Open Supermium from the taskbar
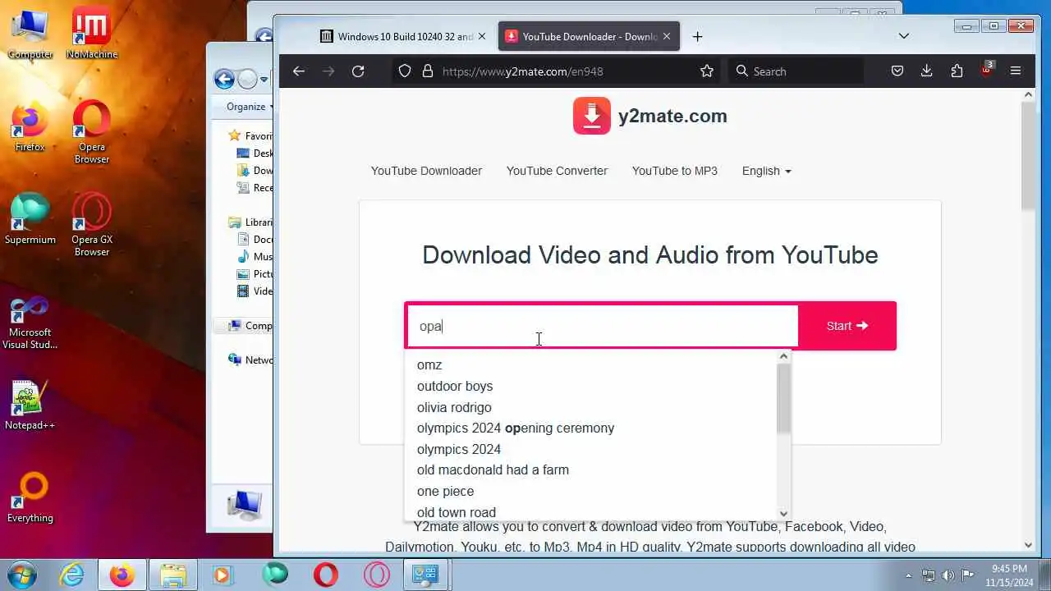 274,575
